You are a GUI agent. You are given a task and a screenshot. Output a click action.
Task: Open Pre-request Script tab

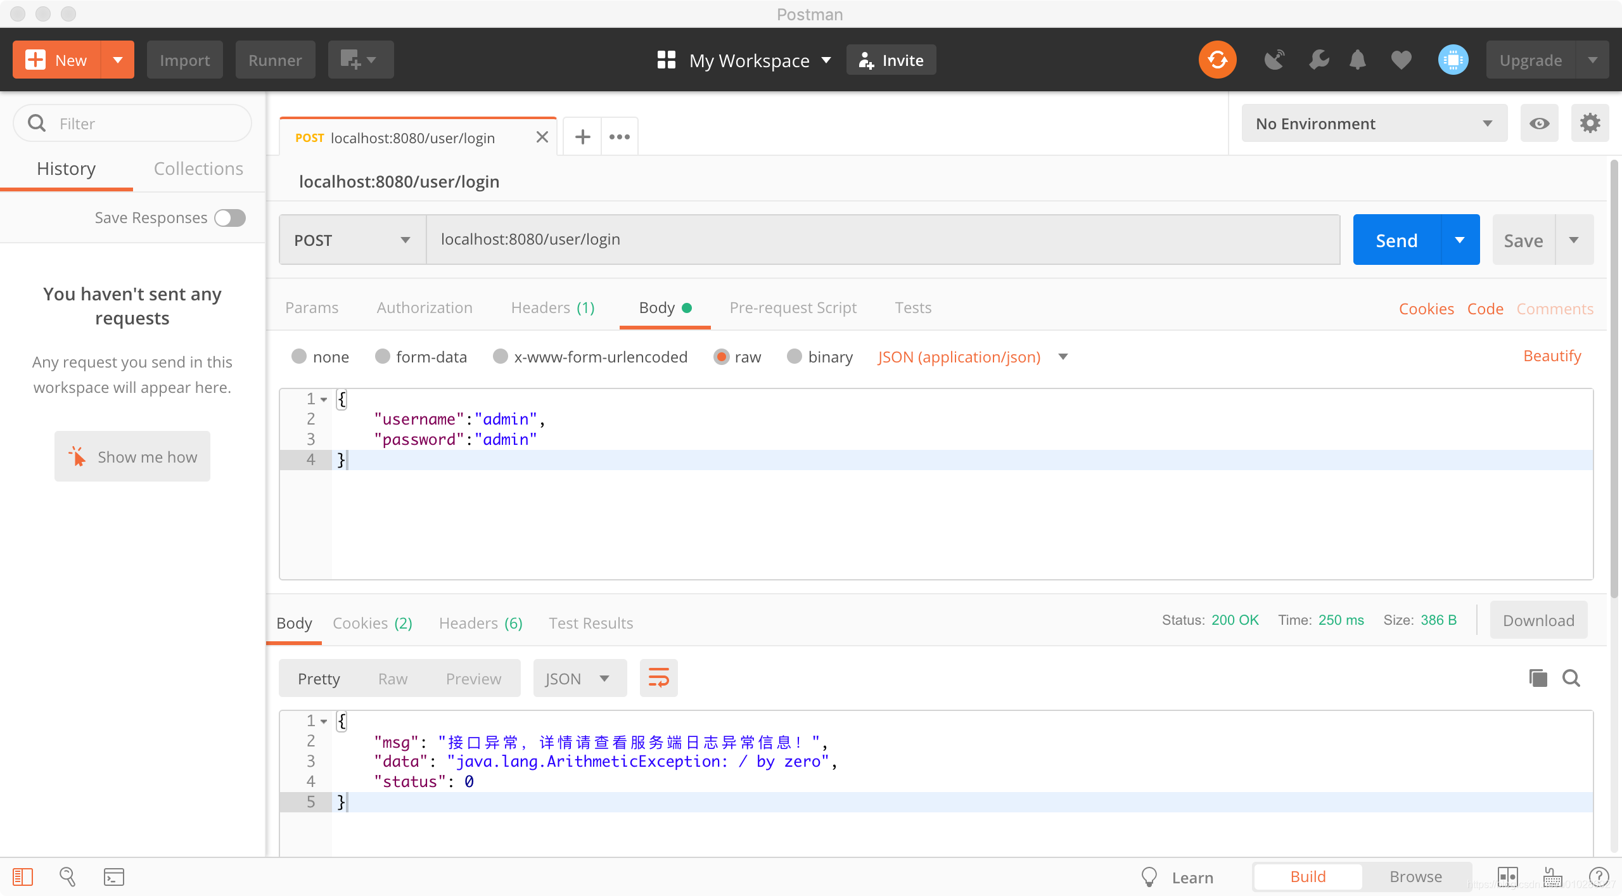coord(793,307)
